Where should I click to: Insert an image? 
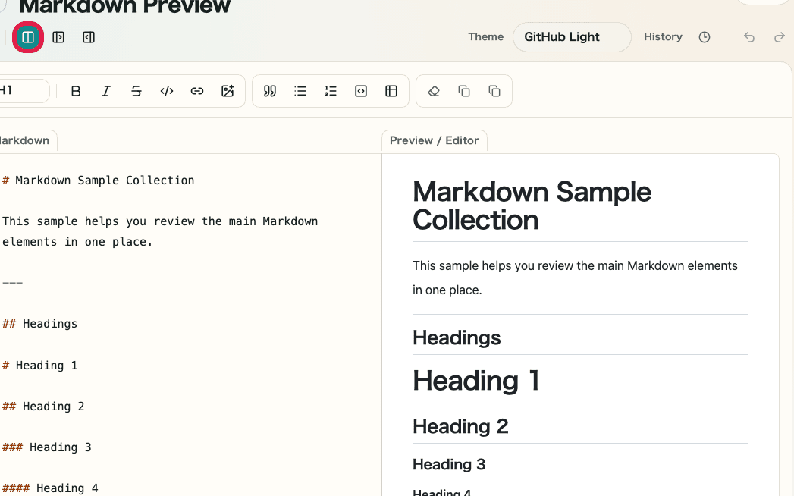point(228,90)
